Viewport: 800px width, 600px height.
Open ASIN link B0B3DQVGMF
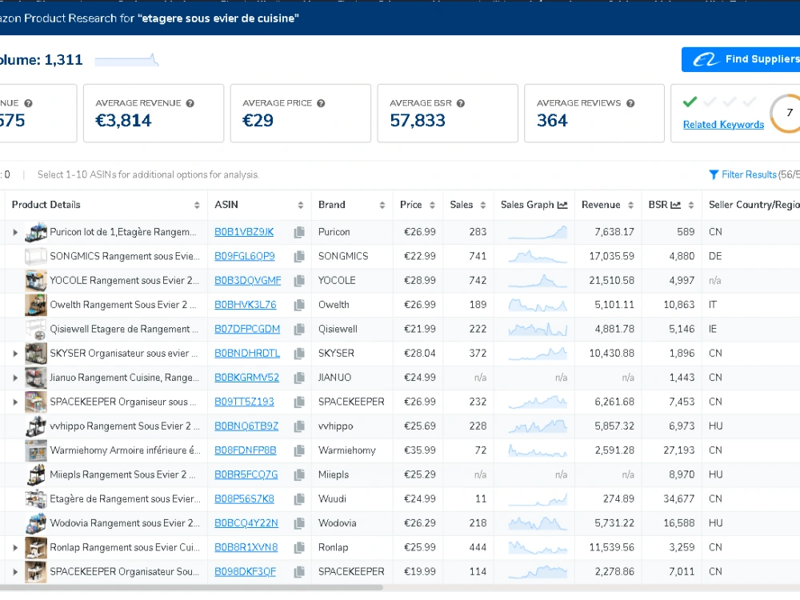pyautogui.click(x=247, y=281)
